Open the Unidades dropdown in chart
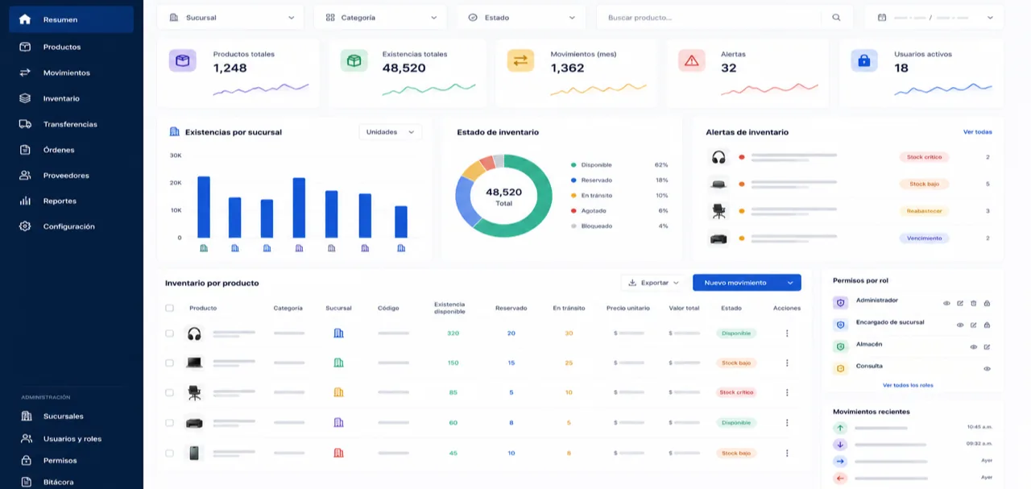1031x489 pixels. (390, 132)
